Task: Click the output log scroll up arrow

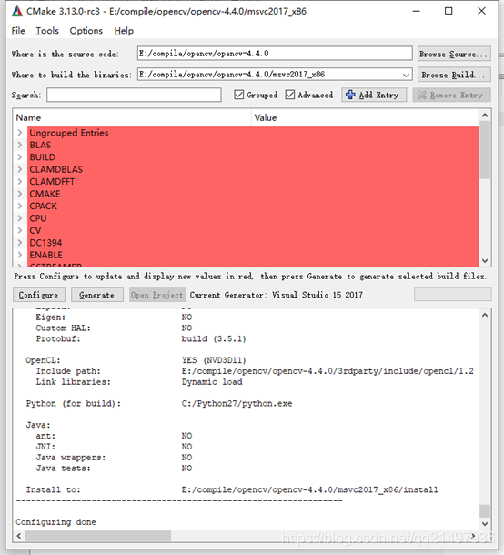Action: 485,315
